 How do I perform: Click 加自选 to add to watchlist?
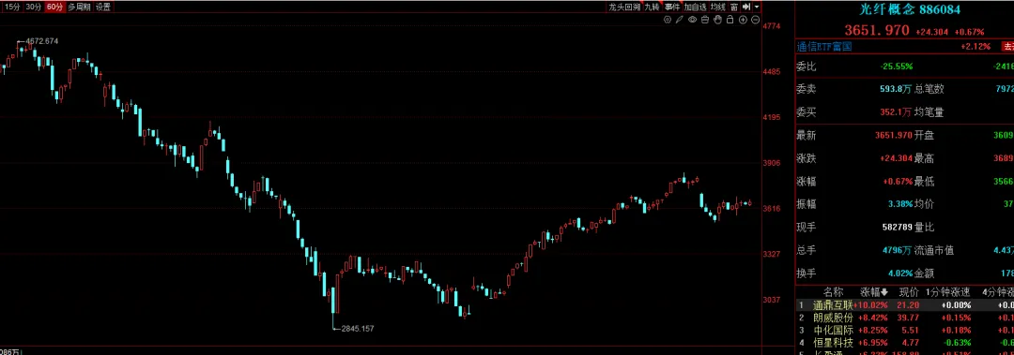tap(695, 7)
